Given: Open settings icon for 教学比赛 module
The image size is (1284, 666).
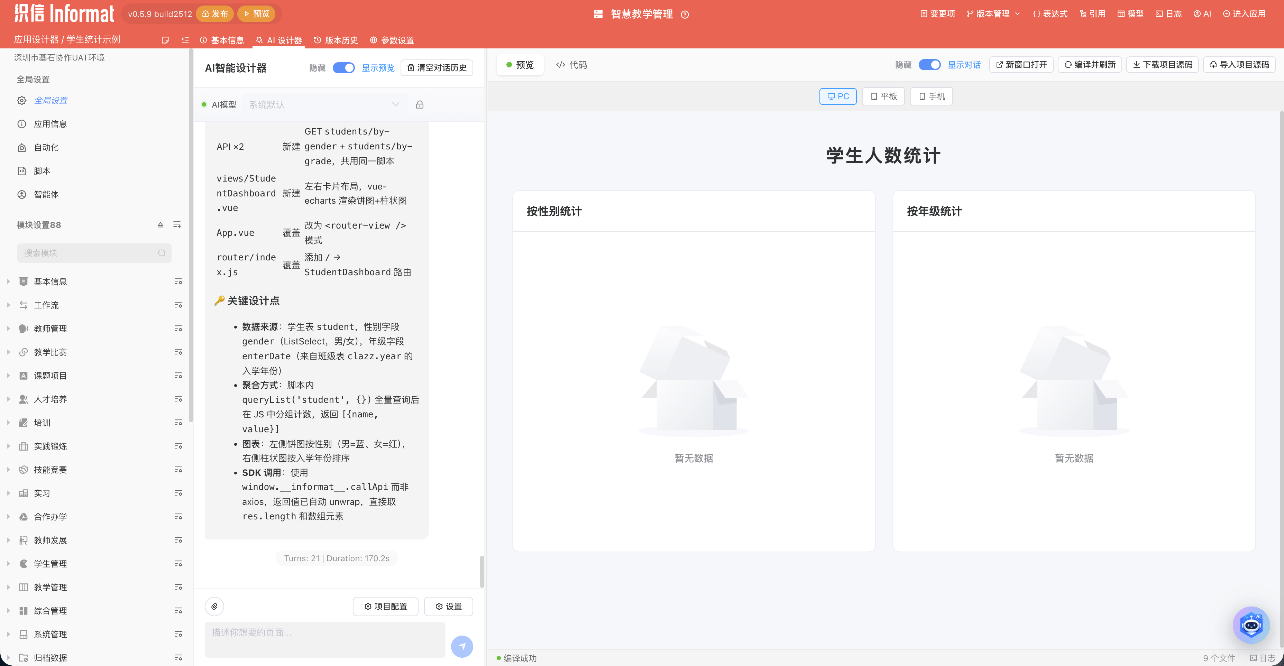Looking at the screenshot, I should tap(178, 352).
